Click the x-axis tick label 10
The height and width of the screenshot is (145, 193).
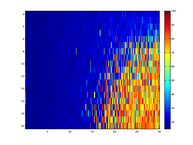click(70, 132)
